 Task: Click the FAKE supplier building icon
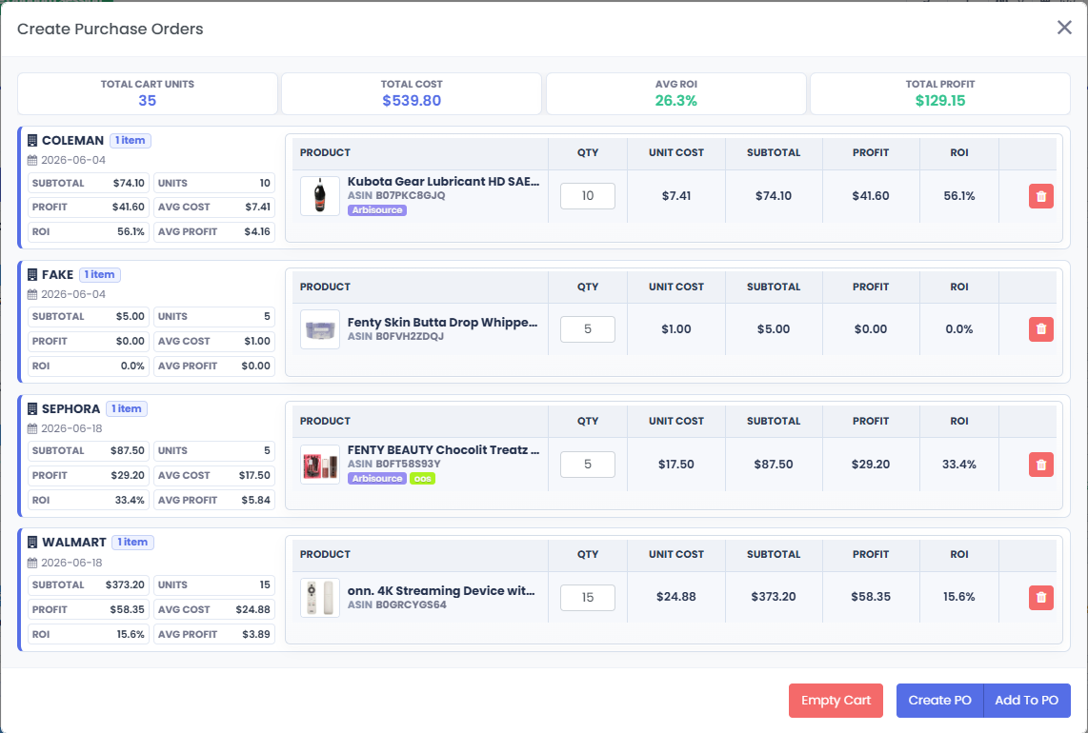pos(32,274)
